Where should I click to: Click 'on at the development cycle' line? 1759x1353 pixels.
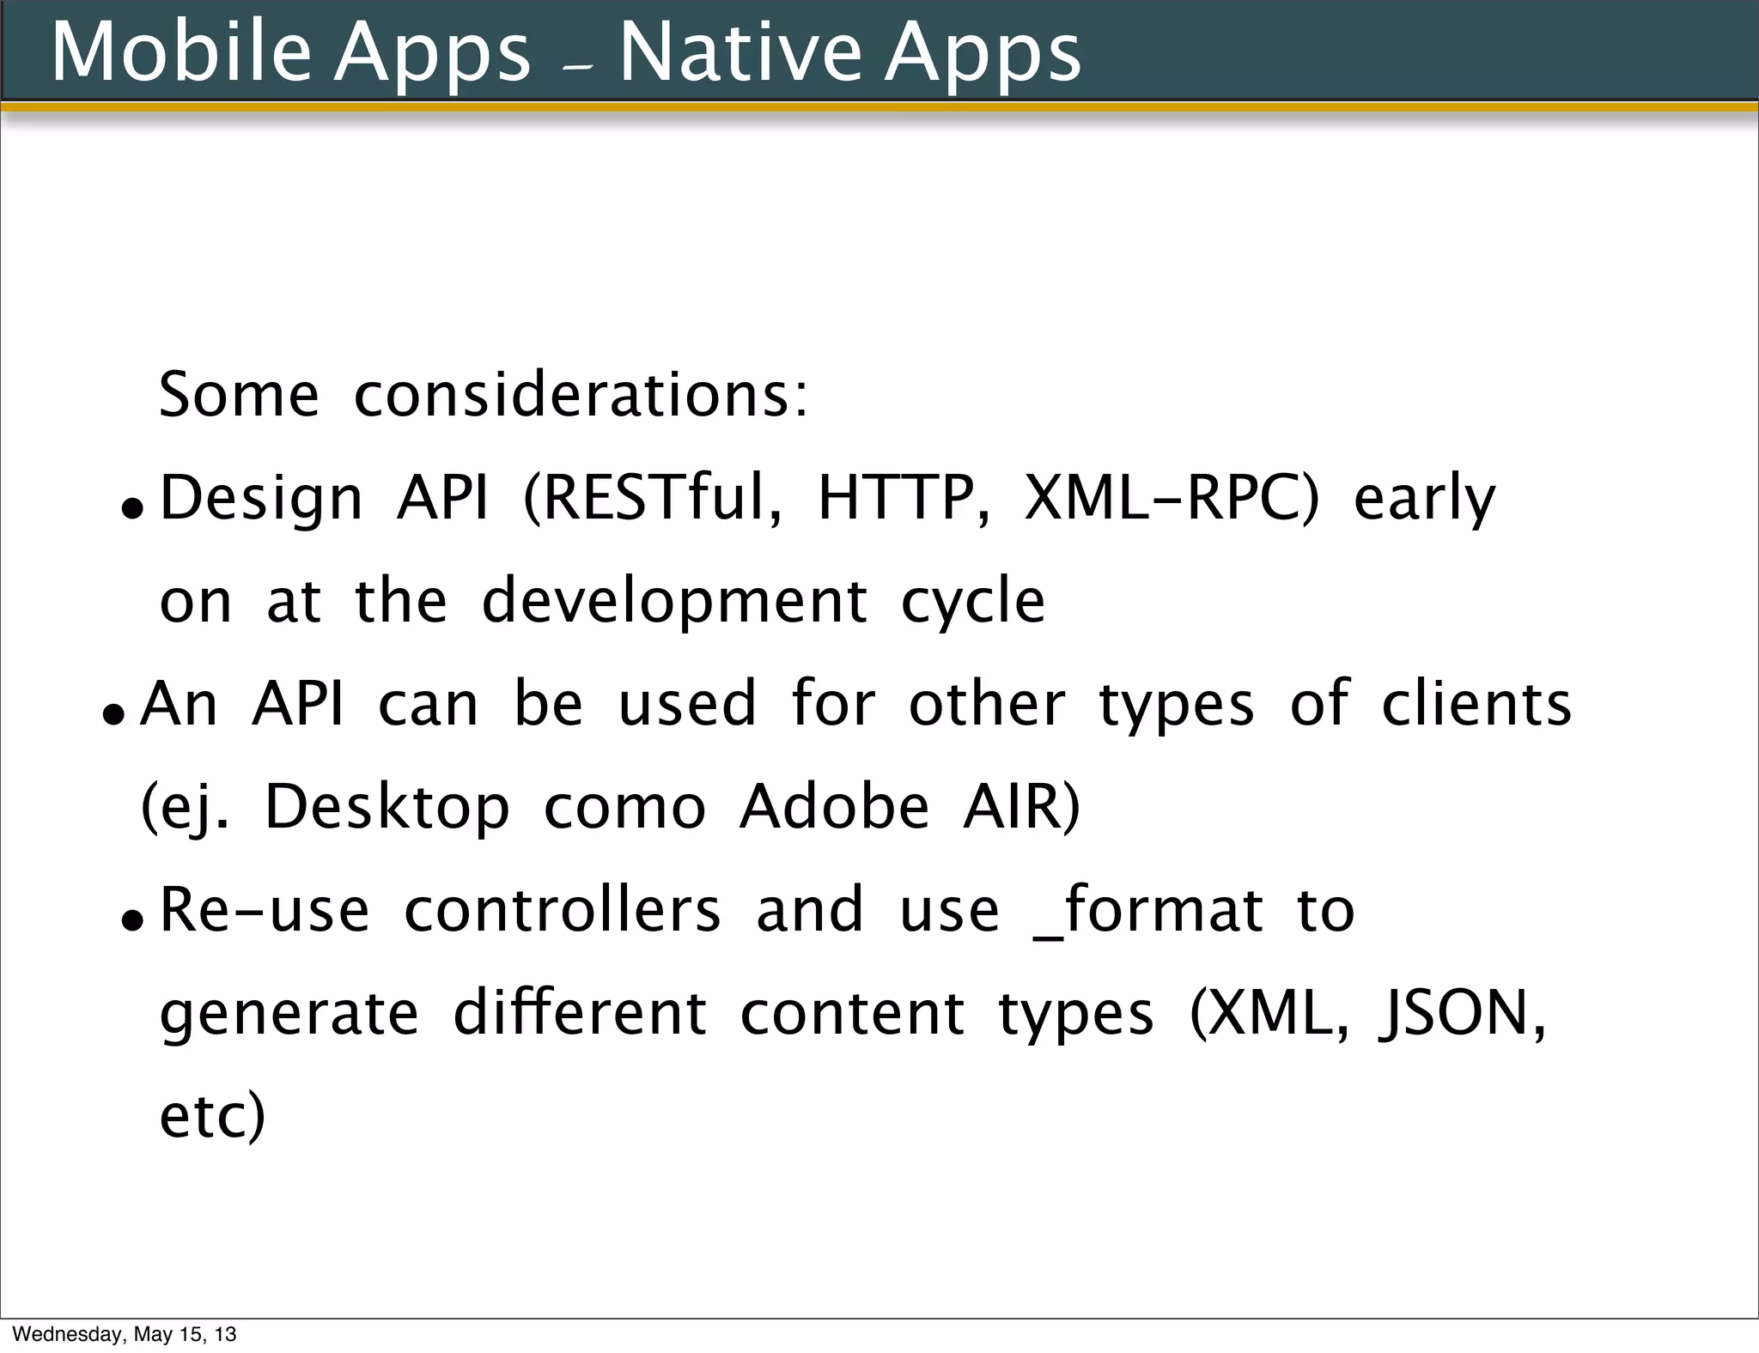(x=601, y=601)
